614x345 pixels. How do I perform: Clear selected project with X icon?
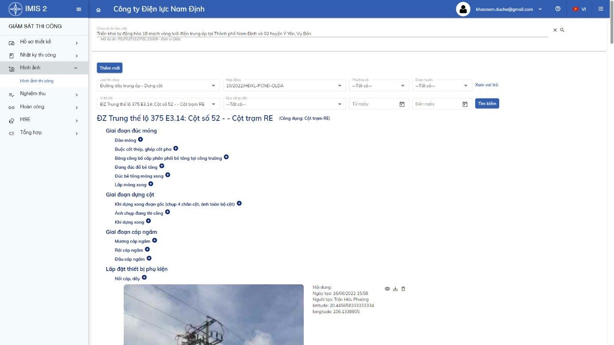(555, 30)
